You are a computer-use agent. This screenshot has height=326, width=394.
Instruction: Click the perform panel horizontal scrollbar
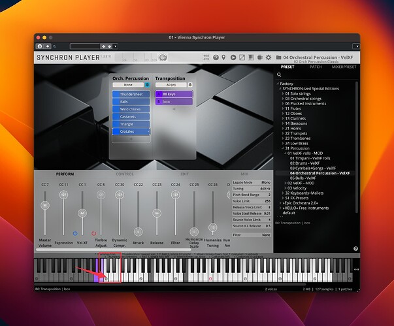[x=113, y=250]
